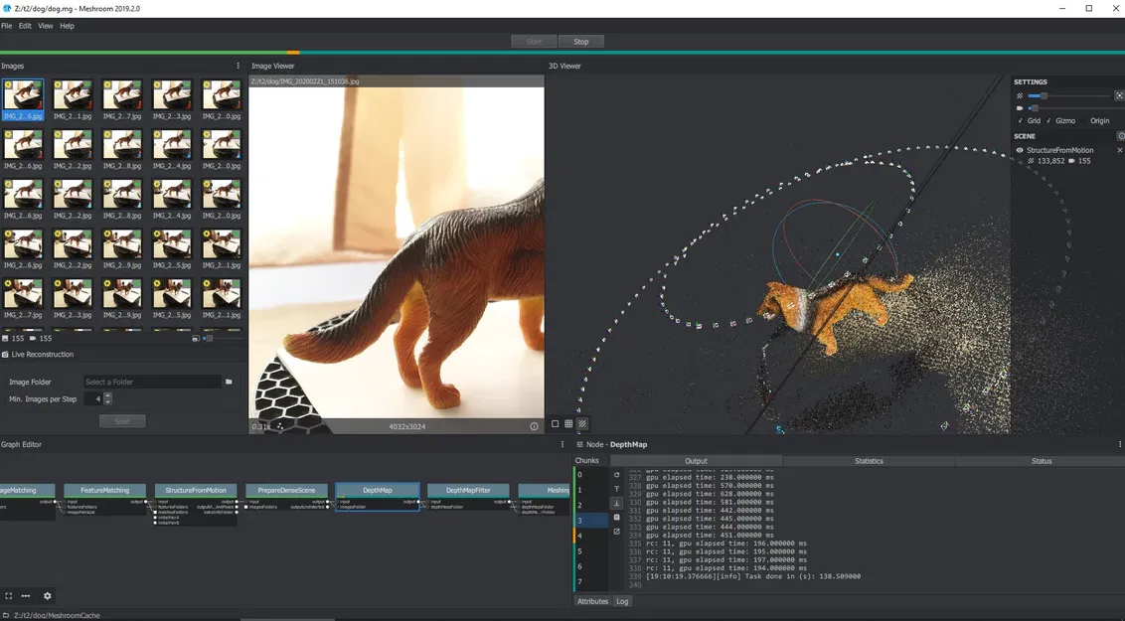Remove StructureFromMotion from the scene
The width and height of the screenshot is (1125, 621).
click(1119, 150)
